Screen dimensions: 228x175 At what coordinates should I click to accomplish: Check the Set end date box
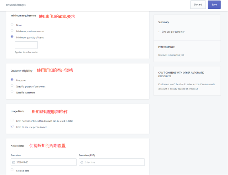[x=12, y=169]
